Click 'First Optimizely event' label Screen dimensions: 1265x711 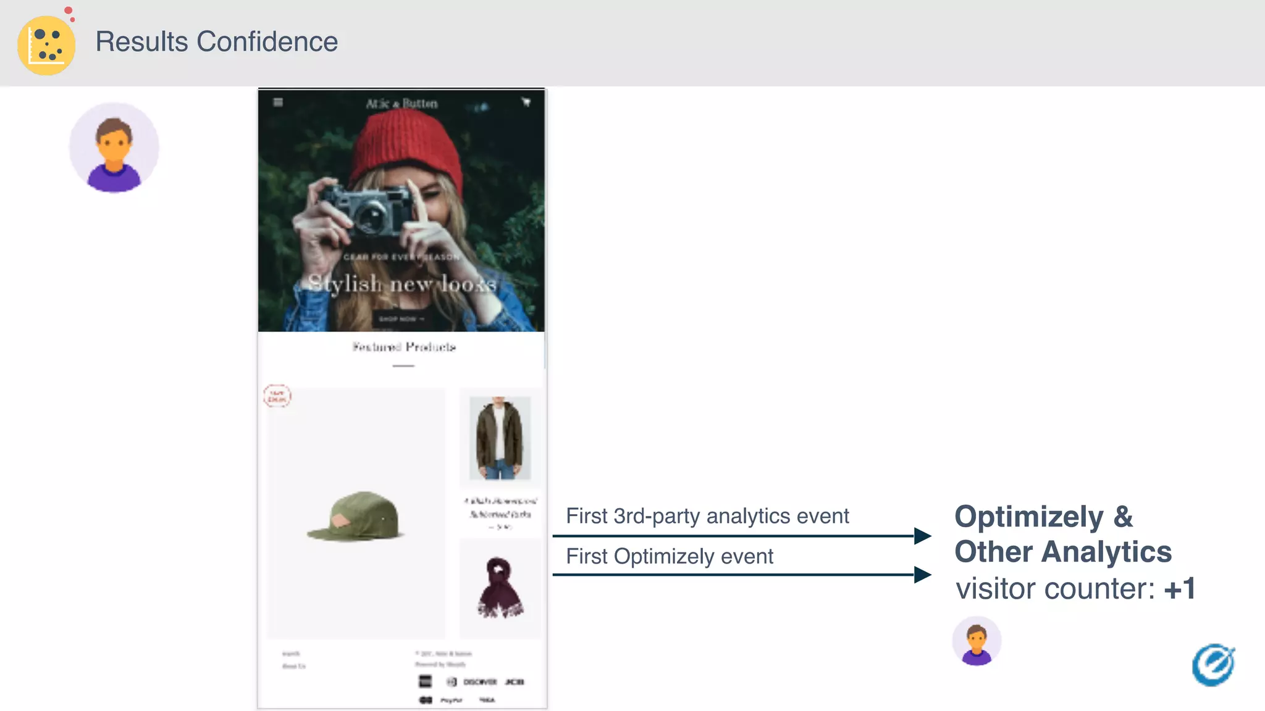(x=670, y=557)
